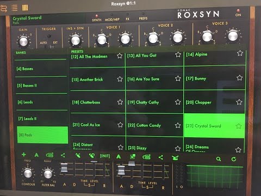Click the list icon in host top bar
Screen dimensions: 261x196
[x=14, y=8]
